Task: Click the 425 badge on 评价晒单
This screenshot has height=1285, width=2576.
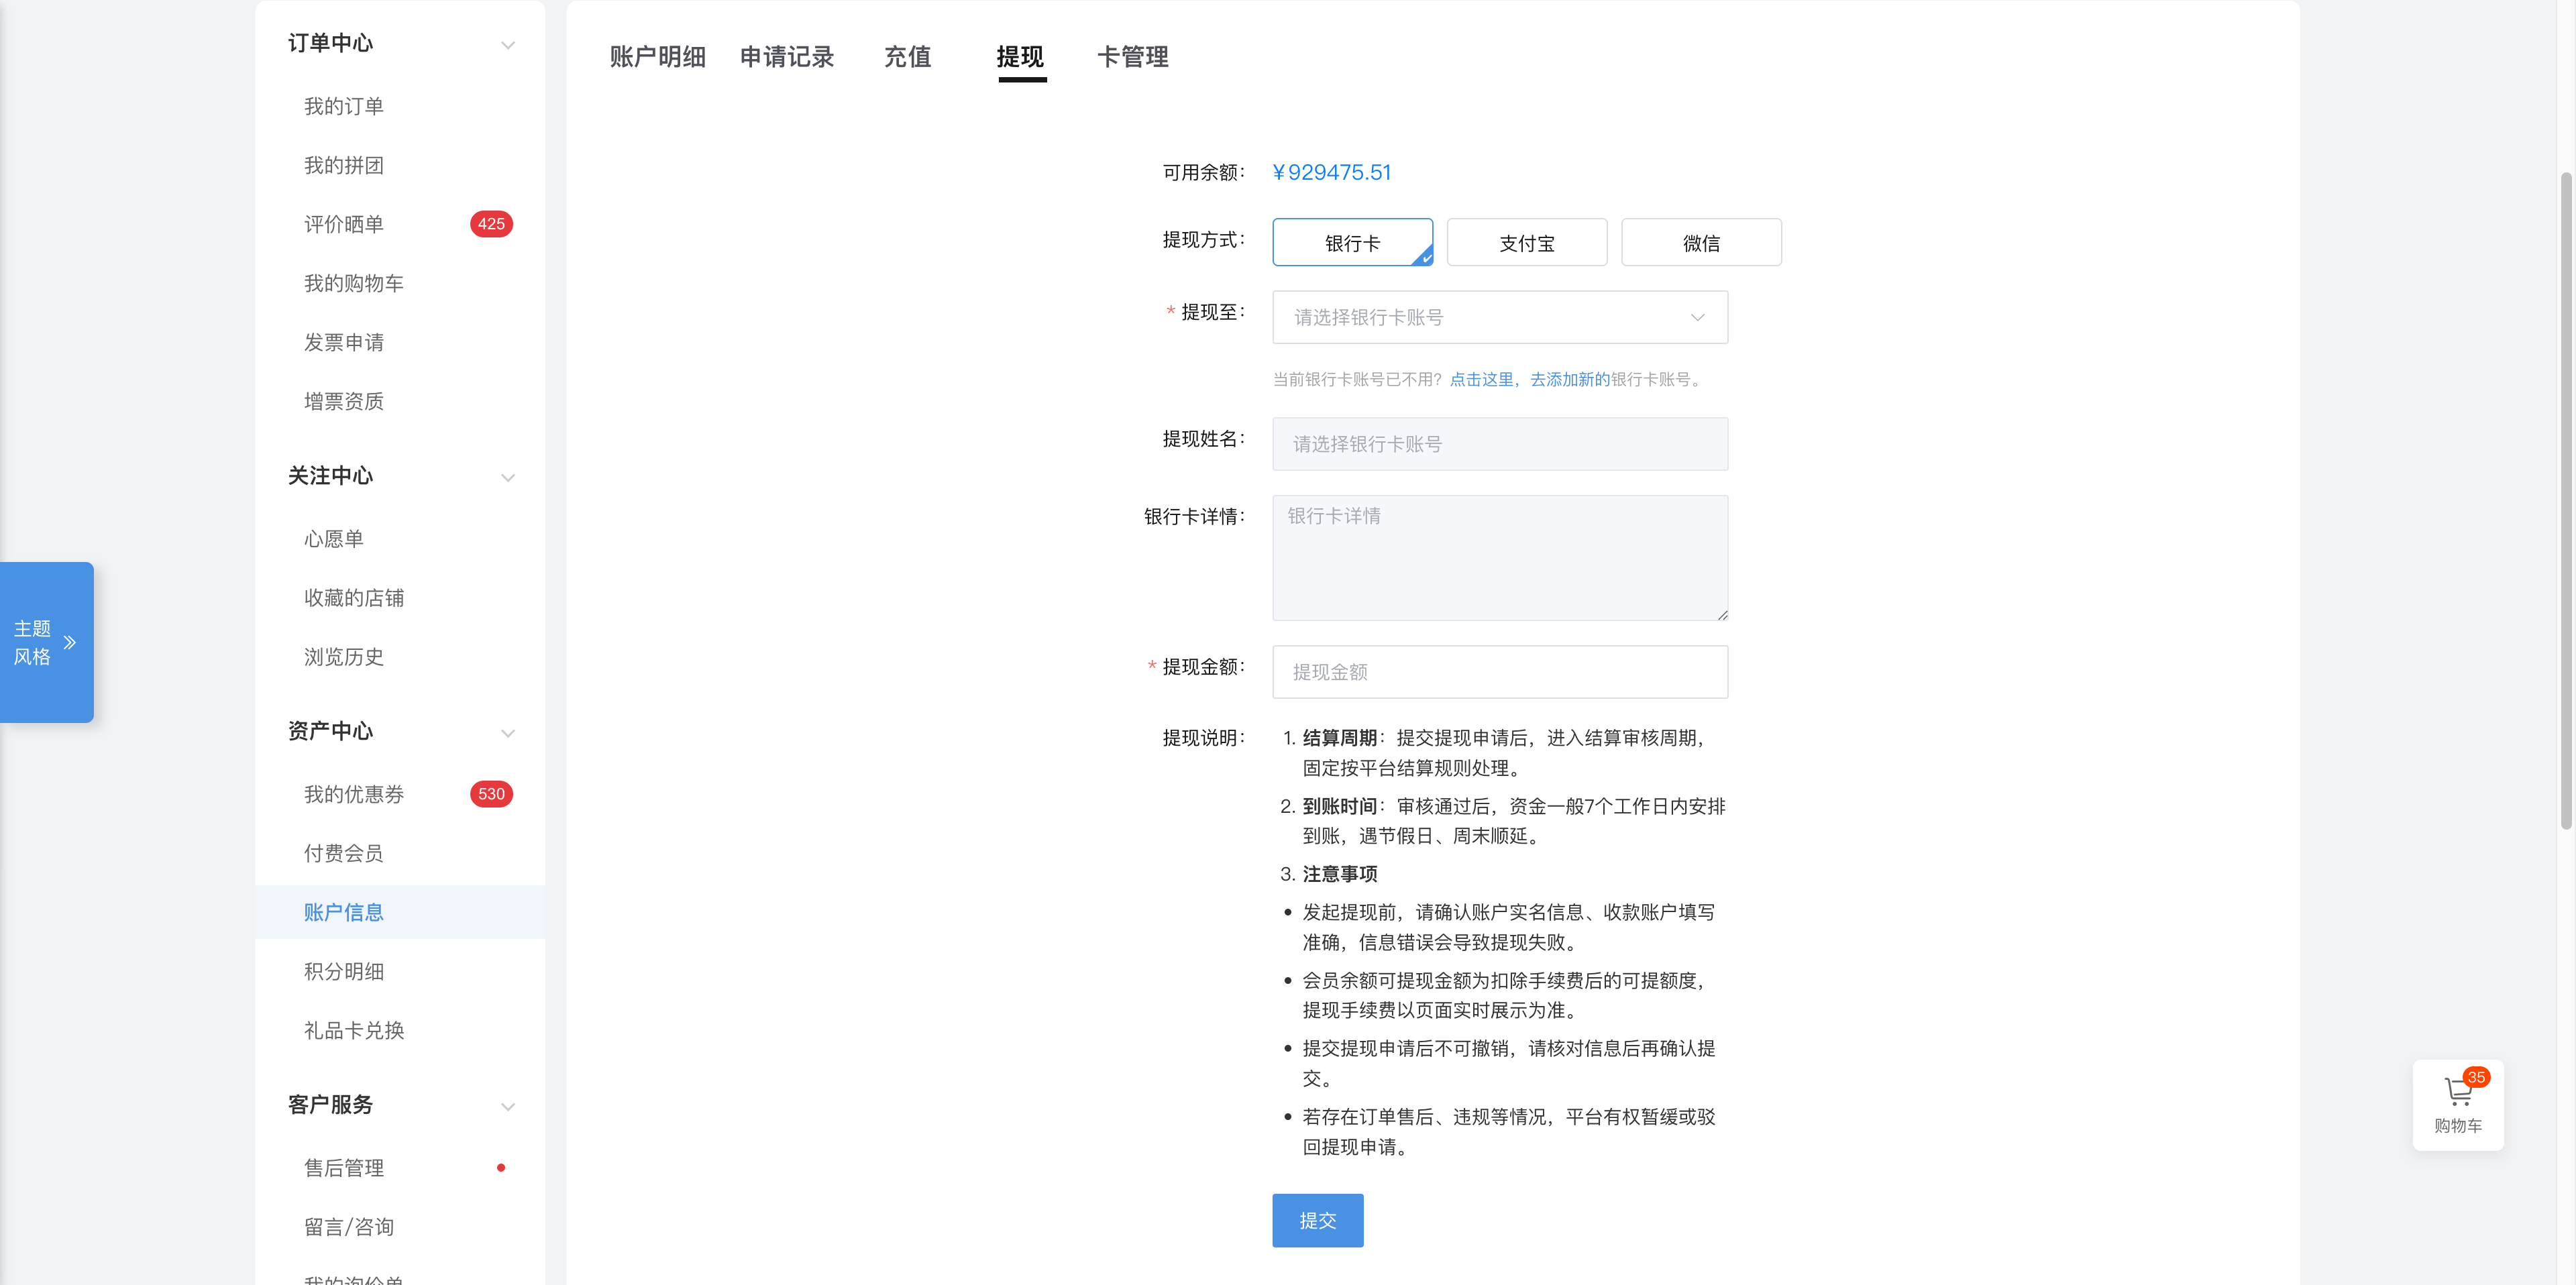Action: 491,224
